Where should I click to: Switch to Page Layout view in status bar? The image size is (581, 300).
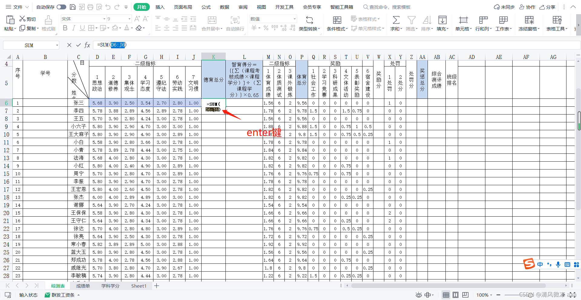click(455, 295)
